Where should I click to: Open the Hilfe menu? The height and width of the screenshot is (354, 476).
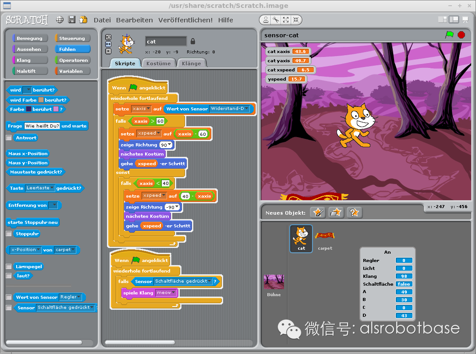tap(226, 20)
